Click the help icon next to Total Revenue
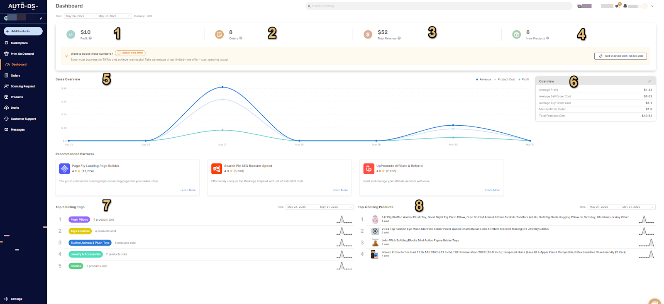Screen dimensions: 664x304 (399, 38)
